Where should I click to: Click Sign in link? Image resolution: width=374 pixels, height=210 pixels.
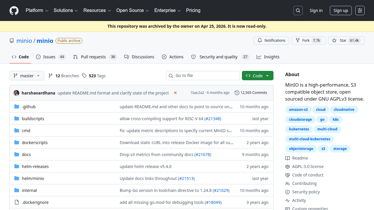coord(316,10)
